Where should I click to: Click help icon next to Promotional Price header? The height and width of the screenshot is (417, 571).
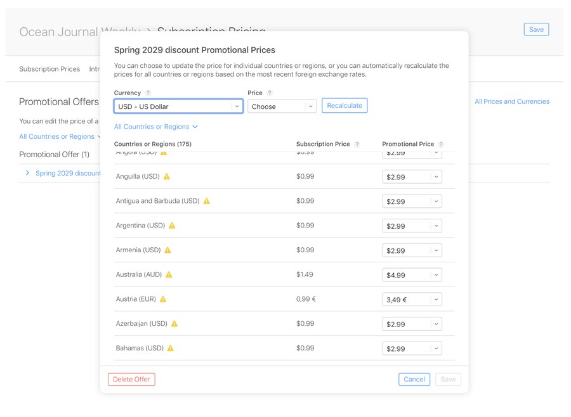coord(441,144)
